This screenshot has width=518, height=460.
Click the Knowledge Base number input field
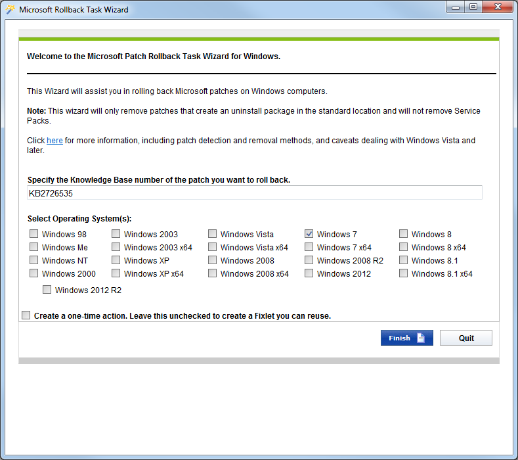pos(254,193)
